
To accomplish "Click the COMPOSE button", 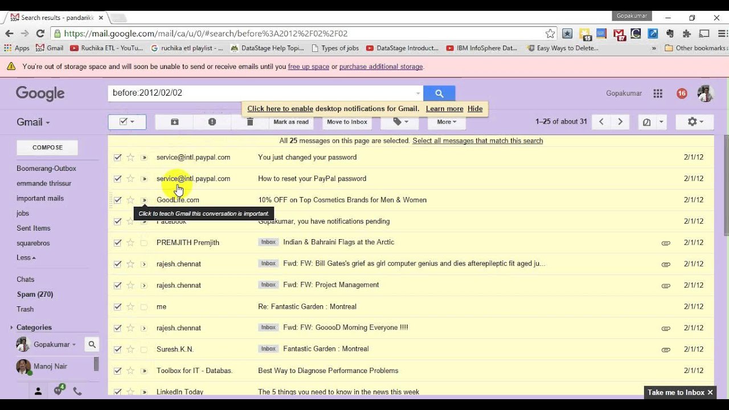I will coord(47,147).
